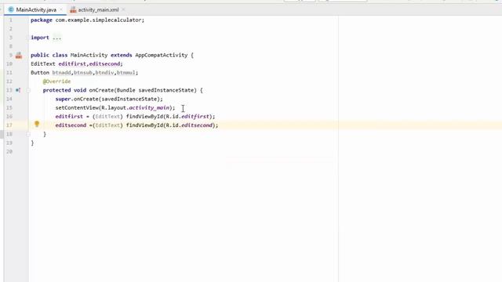
Task: Click 'editsecond' id reference on line 17
Action: click(197, 125)
